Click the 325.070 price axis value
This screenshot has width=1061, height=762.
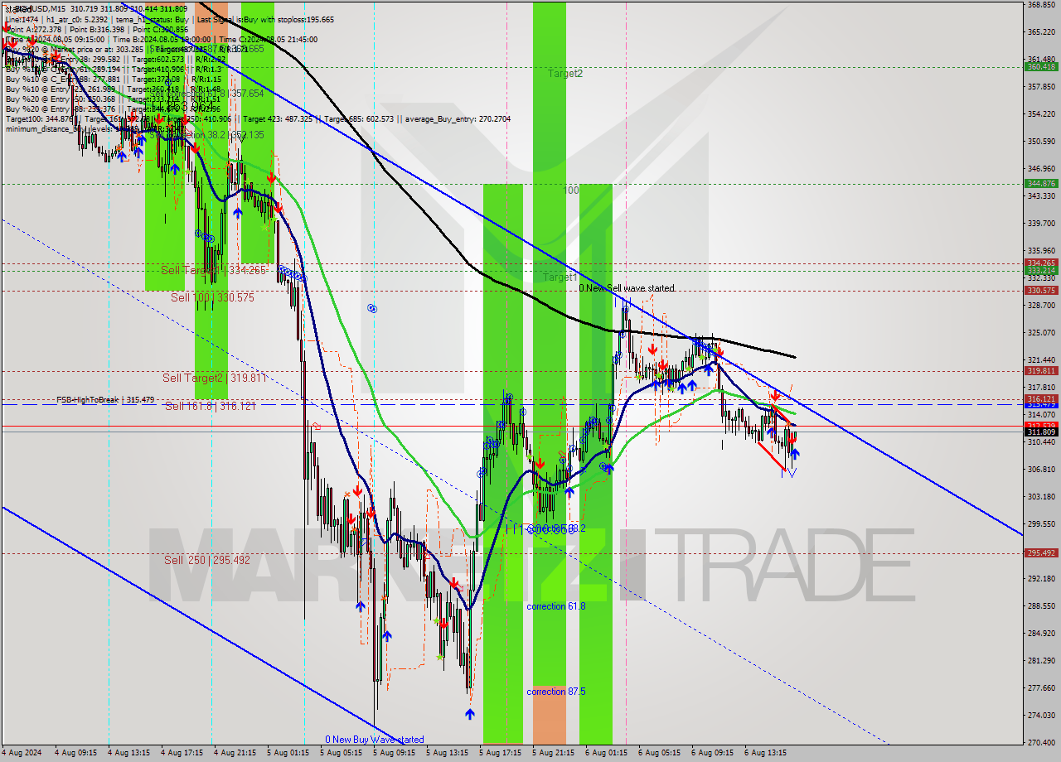pos(1041,332)
